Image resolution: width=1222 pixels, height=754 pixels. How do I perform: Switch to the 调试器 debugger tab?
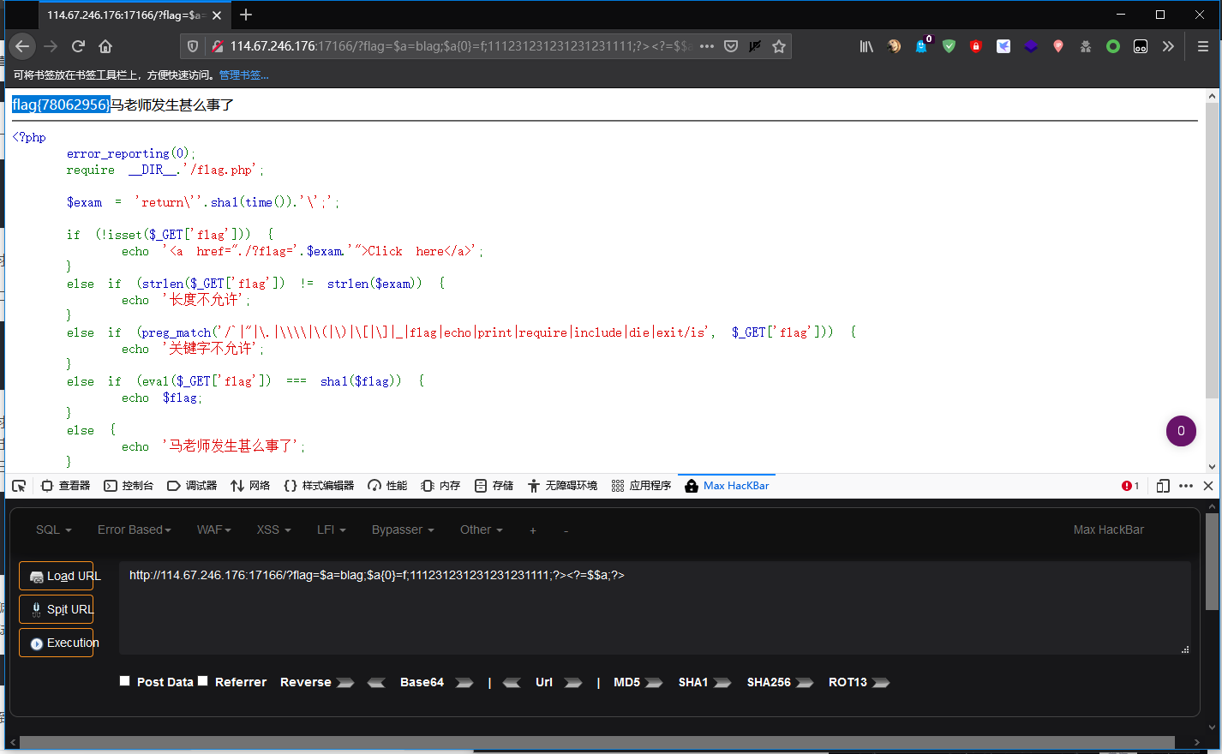192,486
